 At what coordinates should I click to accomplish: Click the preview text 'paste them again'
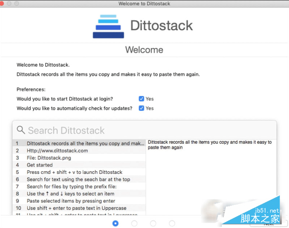[165, 147]
